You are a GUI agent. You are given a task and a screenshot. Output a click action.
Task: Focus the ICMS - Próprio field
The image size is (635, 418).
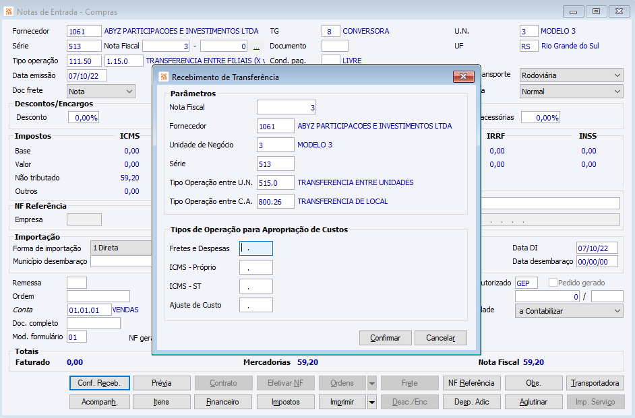(x=256, y=267)
